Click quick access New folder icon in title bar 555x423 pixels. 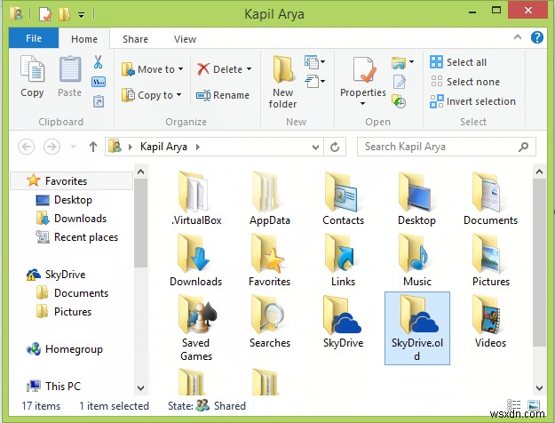(64, 14)
